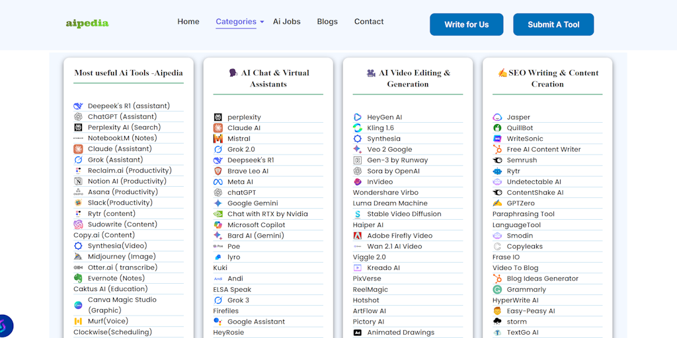
Task: Open the Ai Jobs page
Action: pos(287,22)
